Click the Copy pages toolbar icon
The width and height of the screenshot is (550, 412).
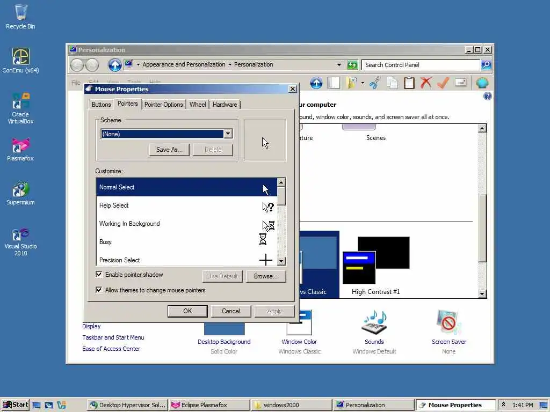point(392,83)
